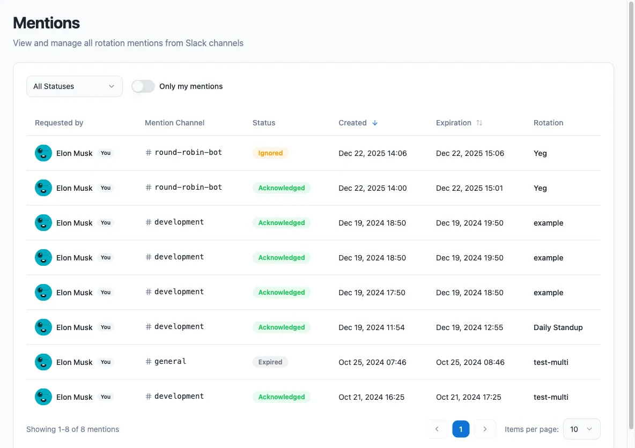Sort by Created column arrow
This screenshot has width=635, height=448.
coord(375,123)
